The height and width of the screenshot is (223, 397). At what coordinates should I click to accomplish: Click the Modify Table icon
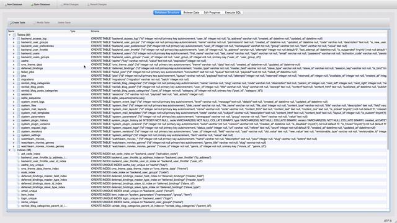click(35, 23)
